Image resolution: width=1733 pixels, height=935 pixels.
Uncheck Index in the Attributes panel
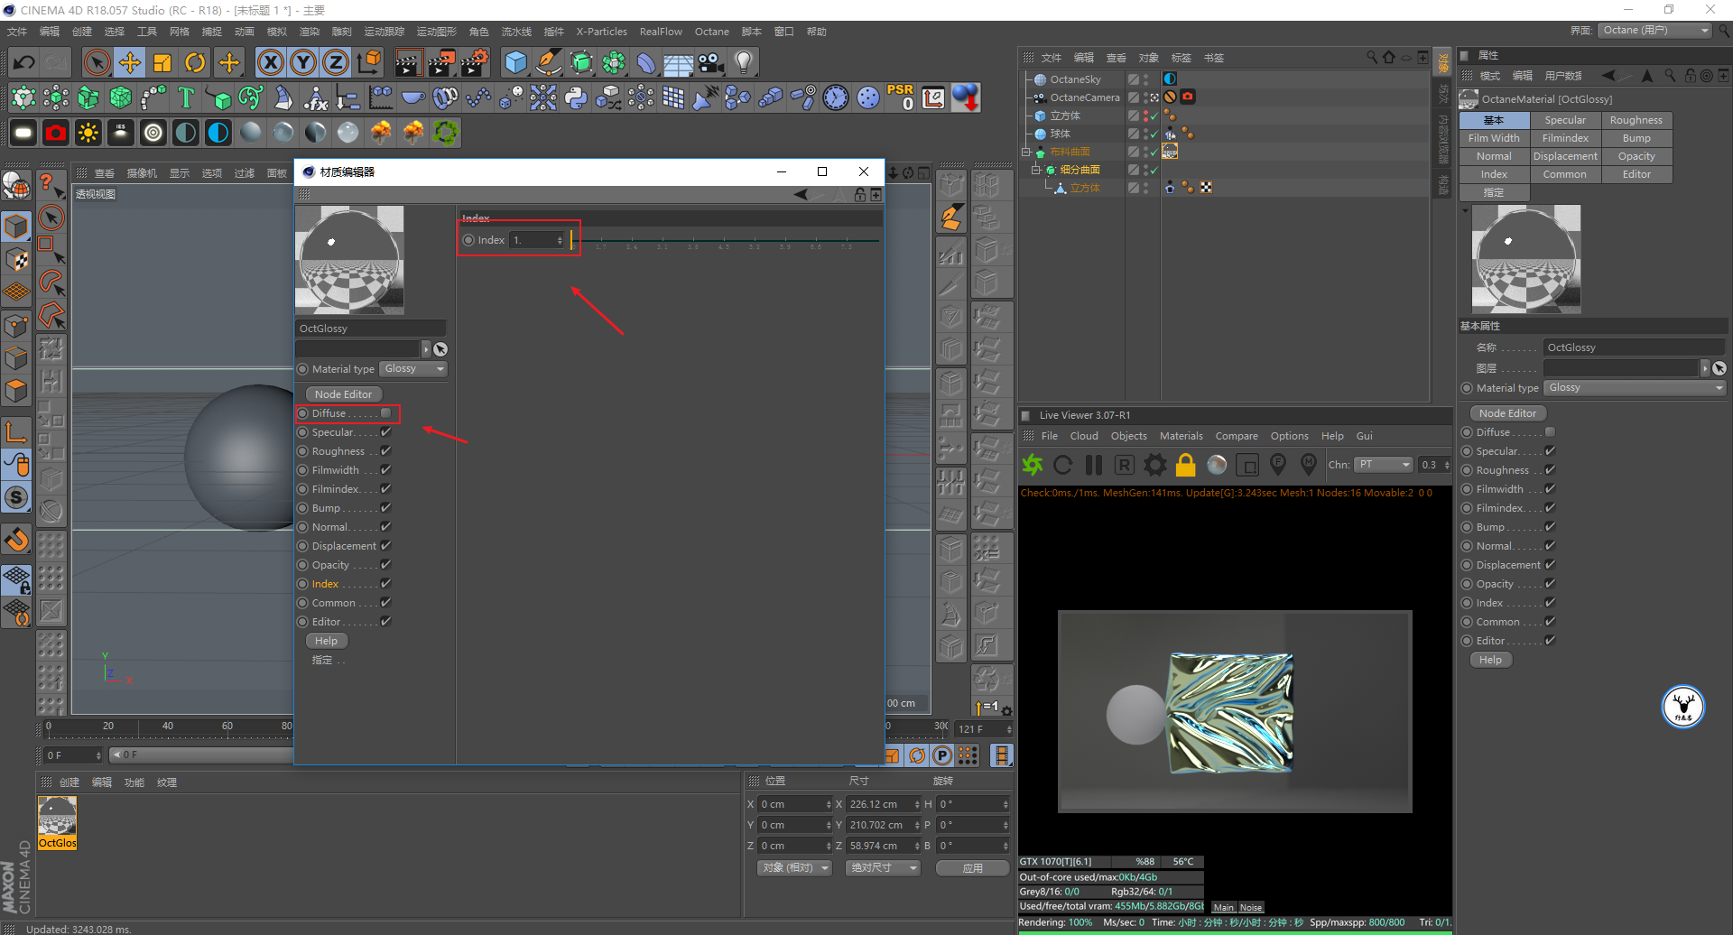(1551, 603)
